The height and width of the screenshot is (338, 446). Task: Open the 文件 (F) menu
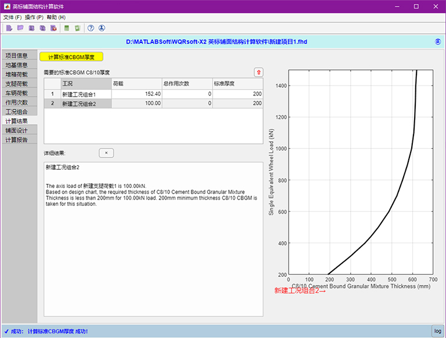tap(12, 17)
